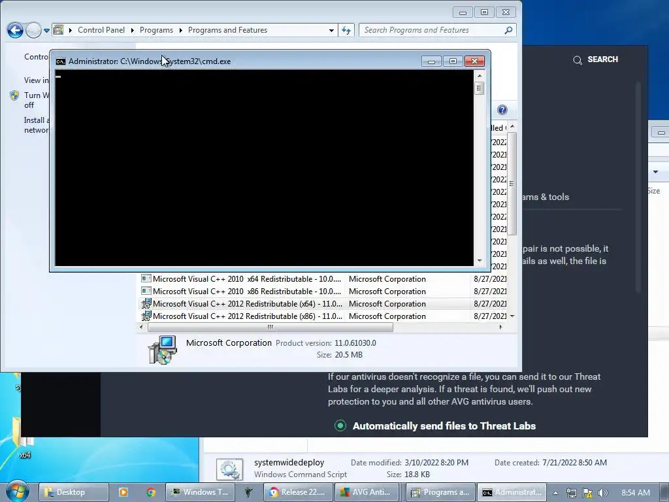This screenshot has width=669, height=502.
Task: Click the Forward arrow in Programs and Features
Action: 33,30
